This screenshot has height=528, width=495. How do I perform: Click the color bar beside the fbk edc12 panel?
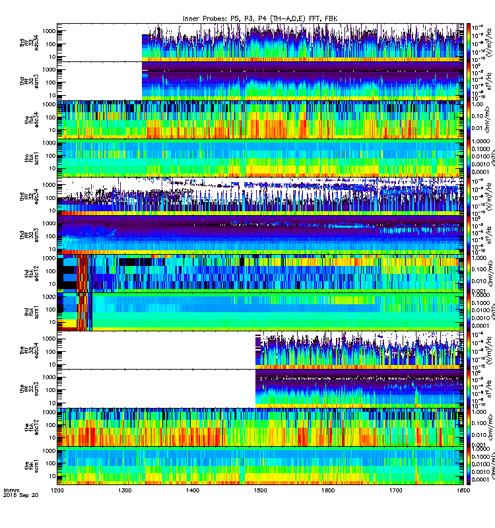[x=469, y=427]
